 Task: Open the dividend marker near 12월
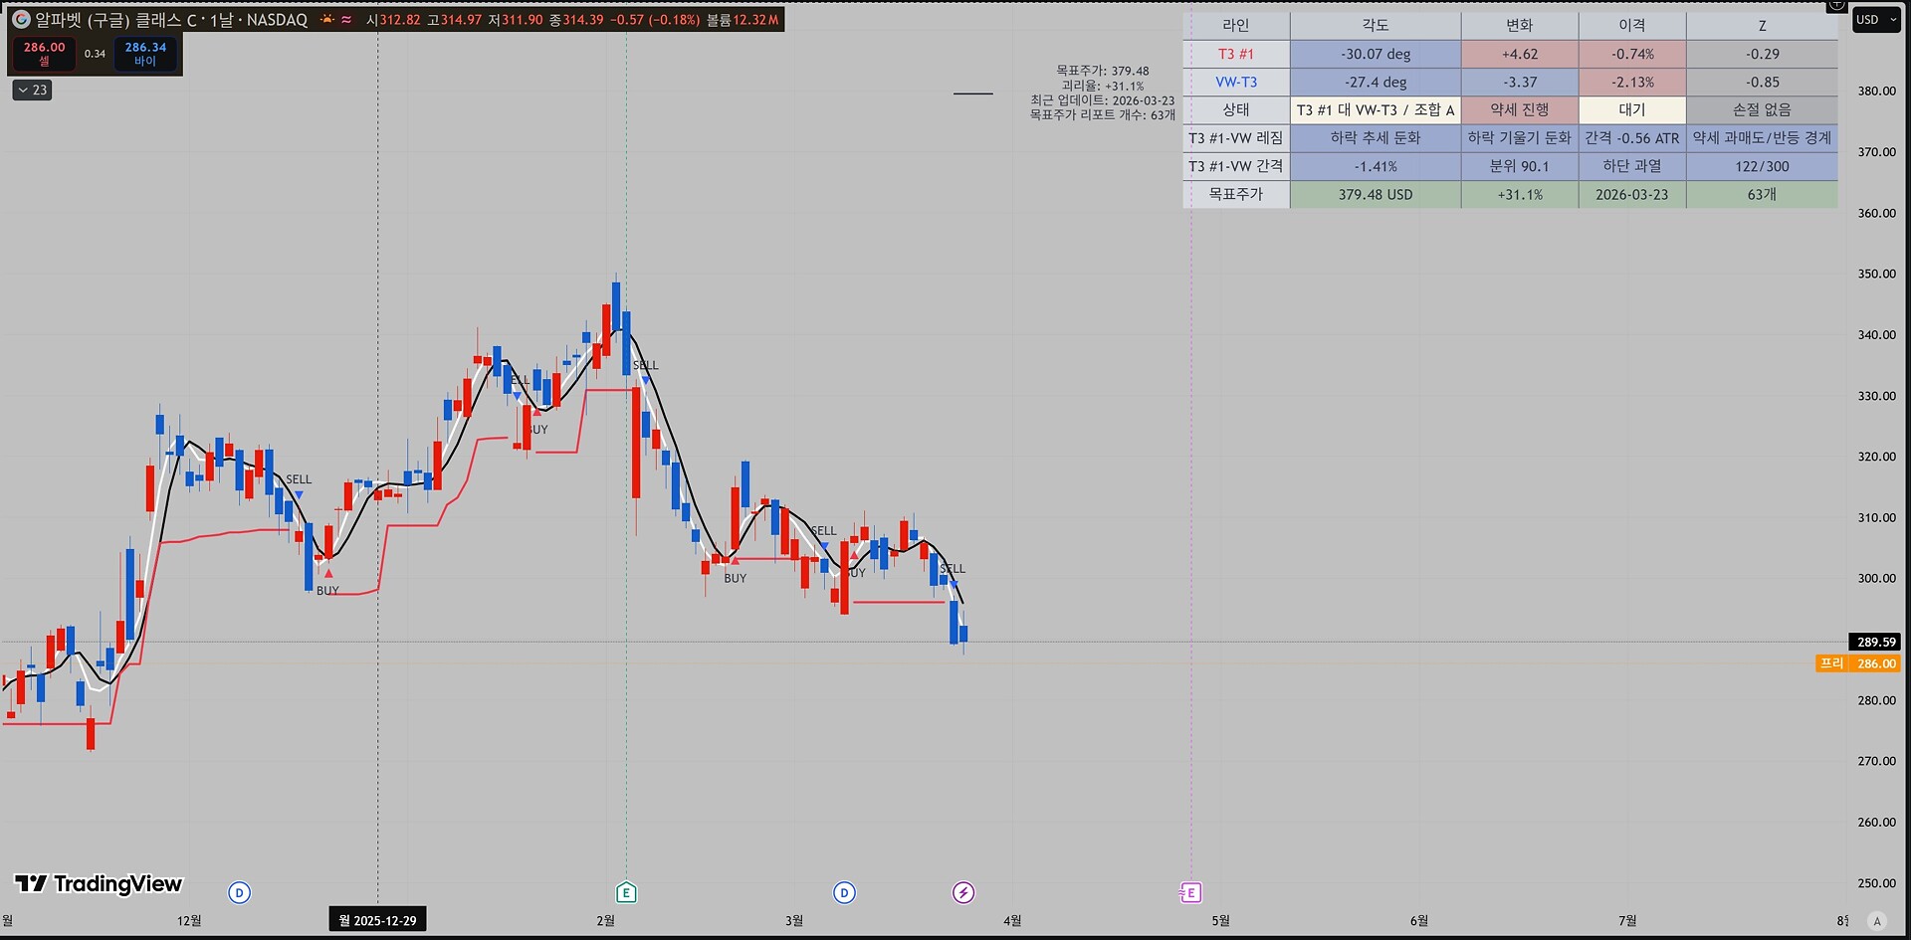click(239, 892)
